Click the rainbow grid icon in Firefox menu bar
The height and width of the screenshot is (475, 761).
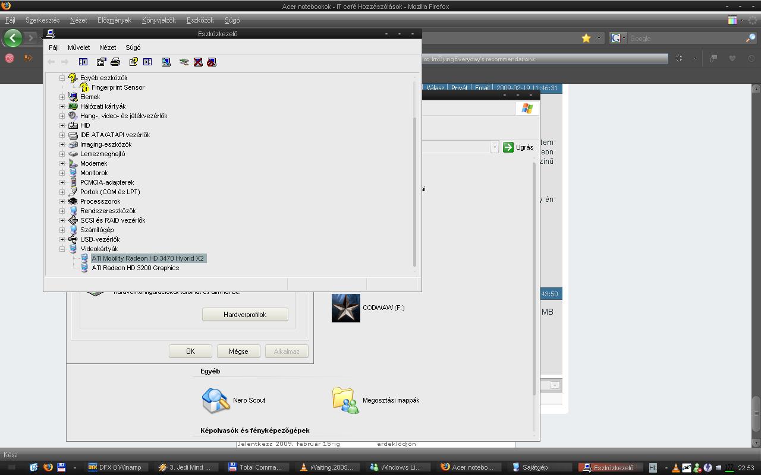732,20
